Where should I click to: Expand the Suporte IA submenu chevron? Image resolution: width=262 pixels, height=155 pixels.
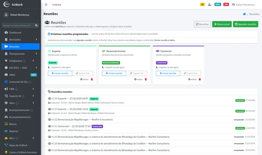pos(33,96)
